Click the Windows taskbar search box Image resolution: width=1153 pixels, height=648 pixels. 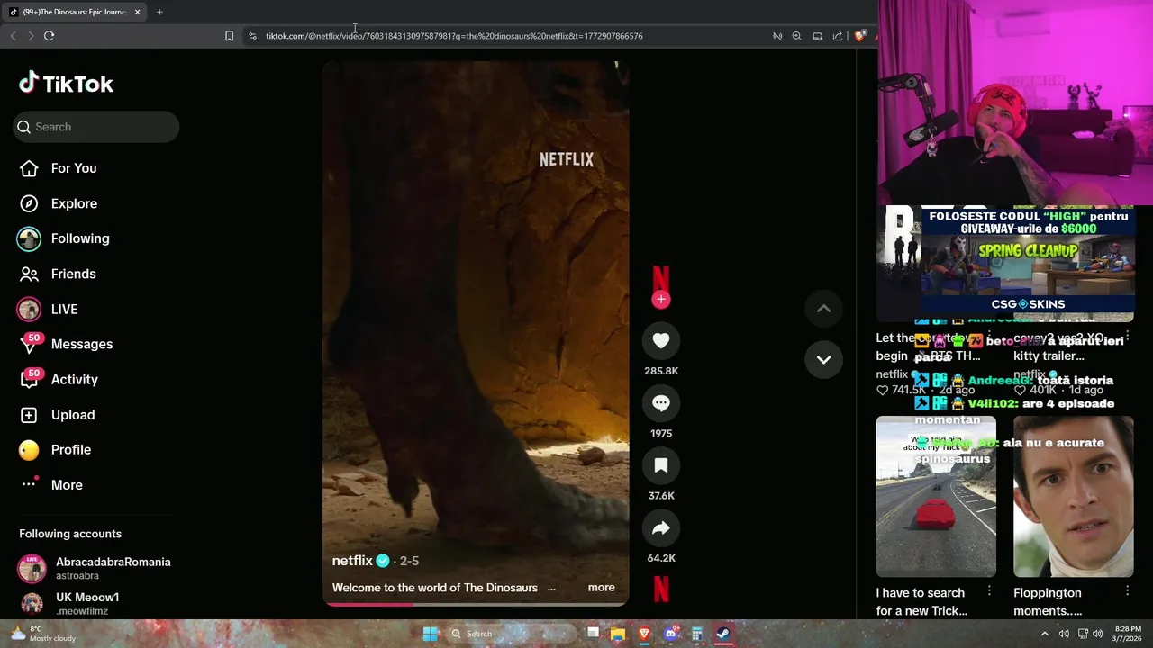point(511,634)
